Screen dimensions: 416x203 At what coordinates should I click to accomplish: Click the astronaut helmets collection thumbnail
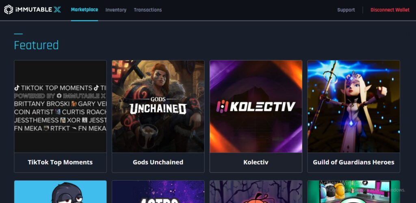[354, 192]
